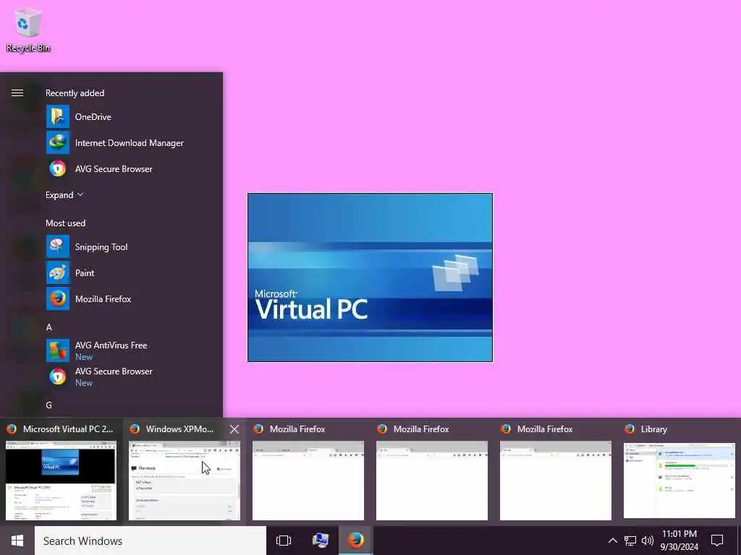Switch to the first Mozilla Firefox preview

pos(308,472)
